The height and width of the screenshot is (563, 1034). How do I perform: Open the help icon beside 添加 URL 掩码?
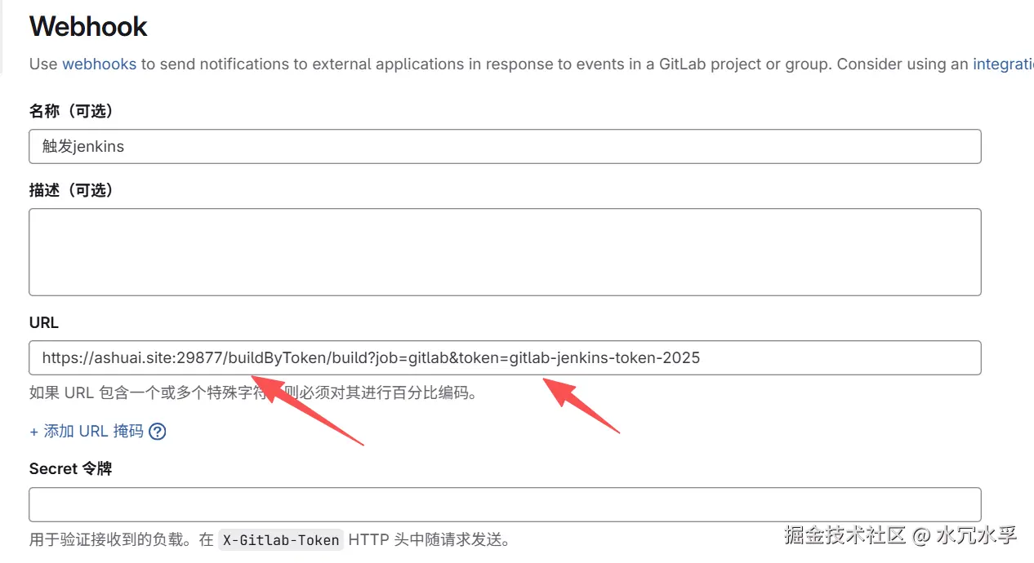158,432
